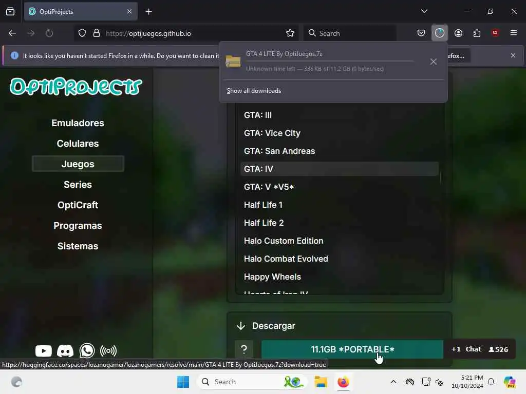Click the OptiProjects logo
The height and width of the screenshot is (394, 526).
(x=76, y=87)
